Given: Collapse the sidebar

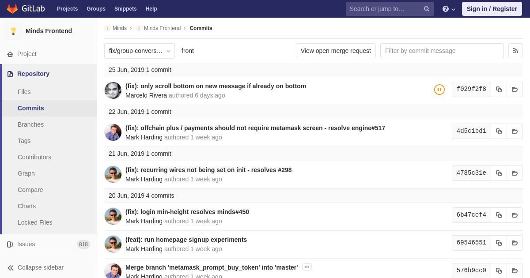Looking at the screenshot, I should (x=35, y=267).
